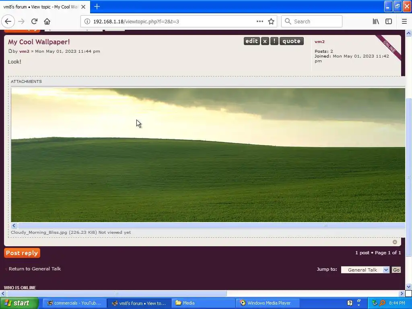The width and height of the screenshot is (412, 309).
Task: View vm2 profile in the sidebar
Action: click(x=319, y=41)
